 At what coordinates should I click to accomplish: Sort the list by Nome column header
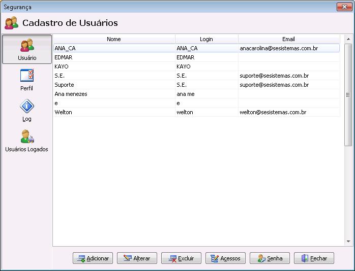point(114,39)
